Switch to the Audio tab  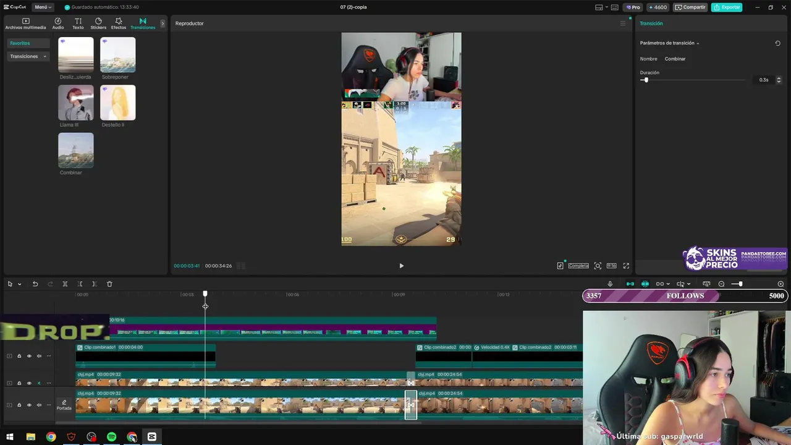tap(58, 23)
